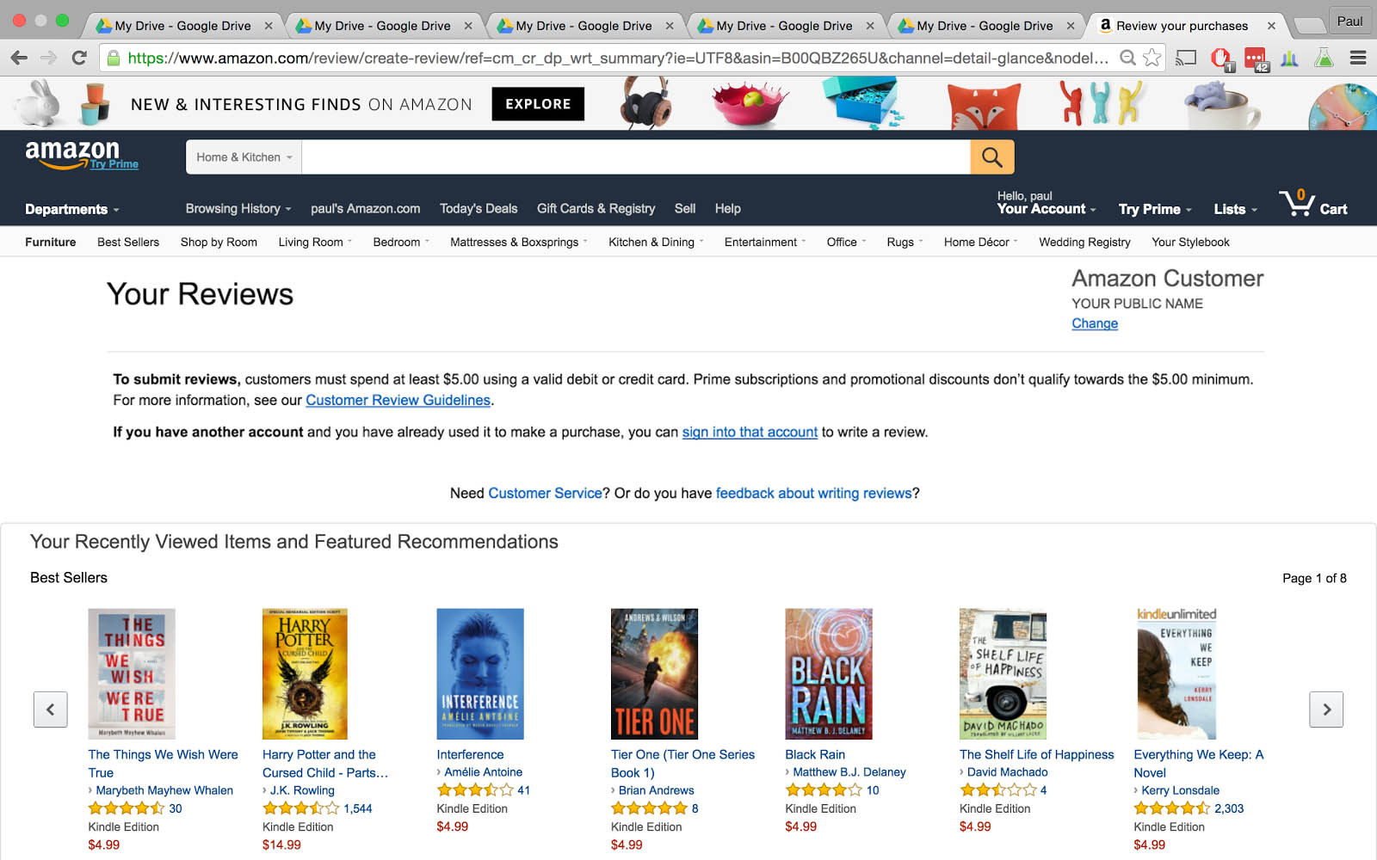Open author Kerry Lonsdale link

pos(1180,790)
